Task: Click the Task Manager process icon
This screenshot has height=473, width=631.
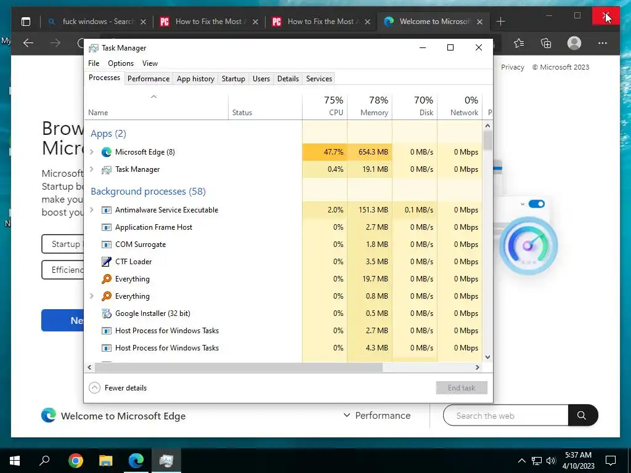Action: click(x=106, y=169)
